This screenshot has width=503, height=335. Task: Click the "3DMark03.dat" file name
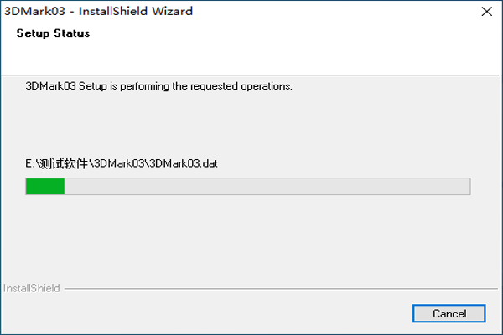183,162
